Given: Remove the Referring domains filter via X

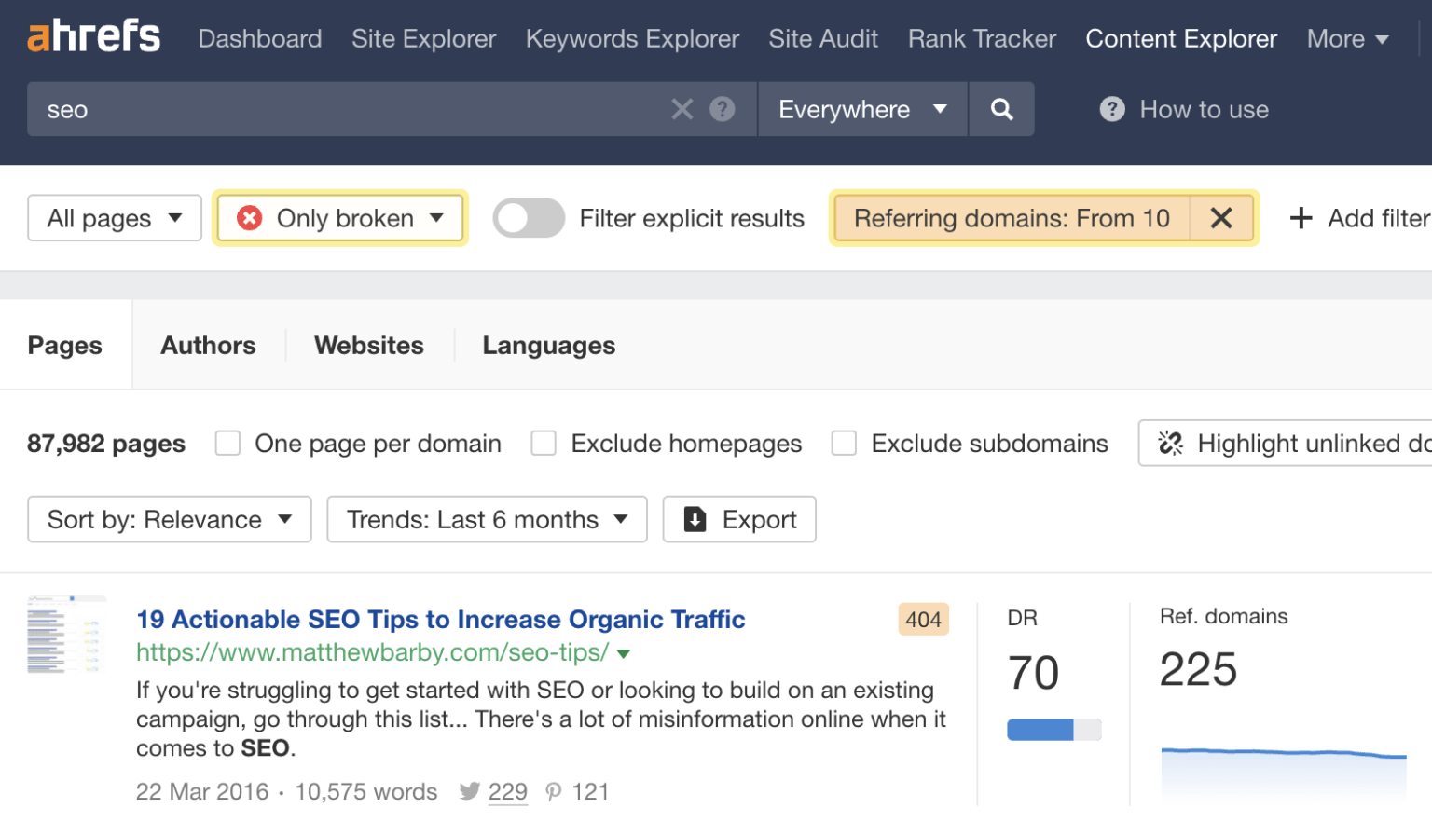Looking at the screenshot, I should point(1221,218).
